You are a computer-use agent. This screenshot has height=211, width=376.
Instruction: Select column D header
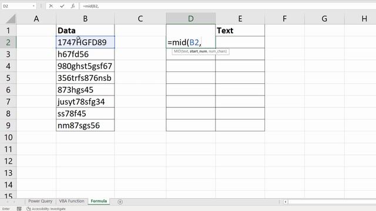(x=190, y=19)
